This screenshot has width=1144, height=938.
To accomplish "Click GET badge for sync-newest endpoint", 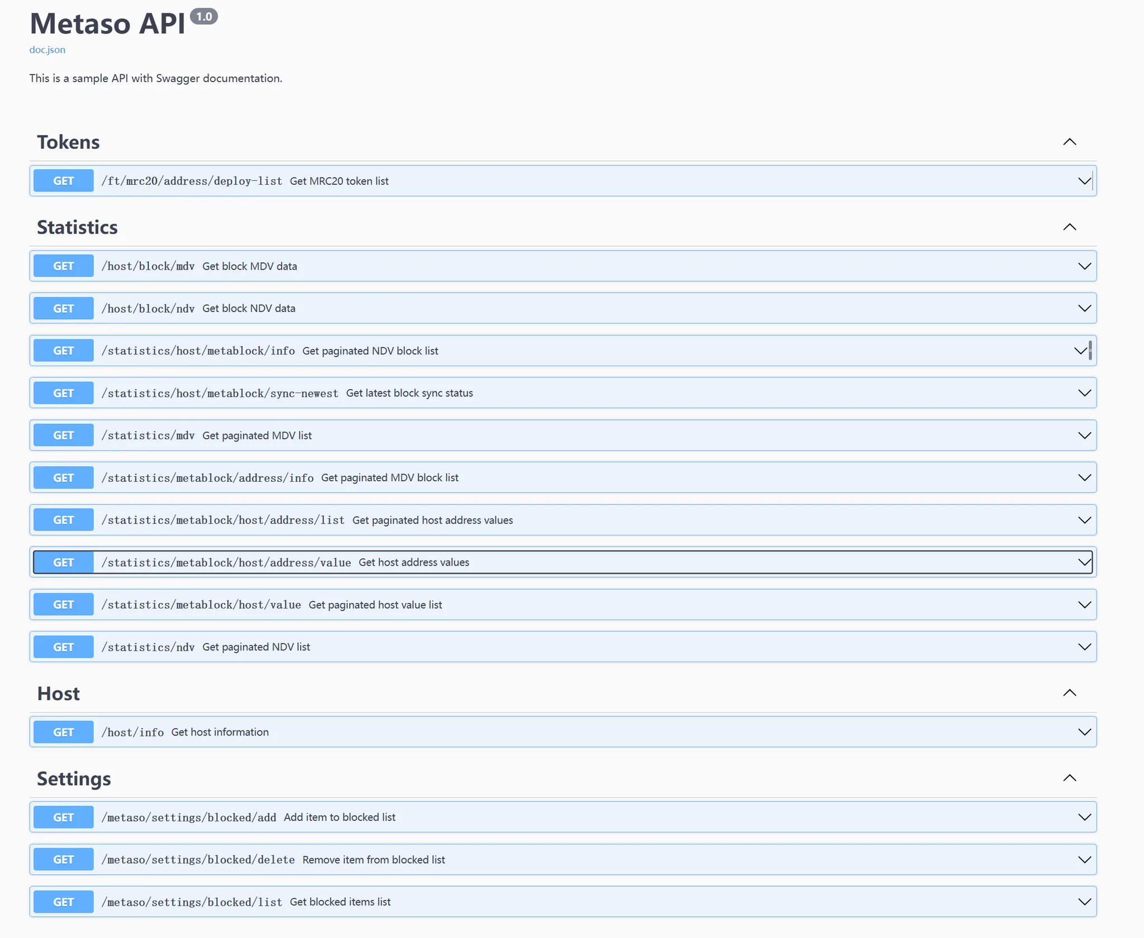I will [63, 393].
